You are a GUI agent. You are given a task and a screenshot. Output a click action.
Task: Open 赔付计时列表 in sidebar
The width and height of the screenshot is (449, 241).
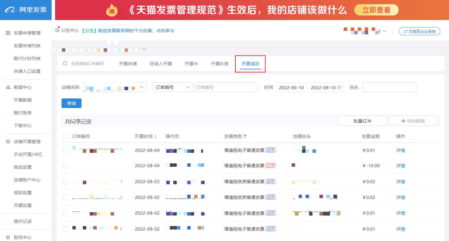27,59
